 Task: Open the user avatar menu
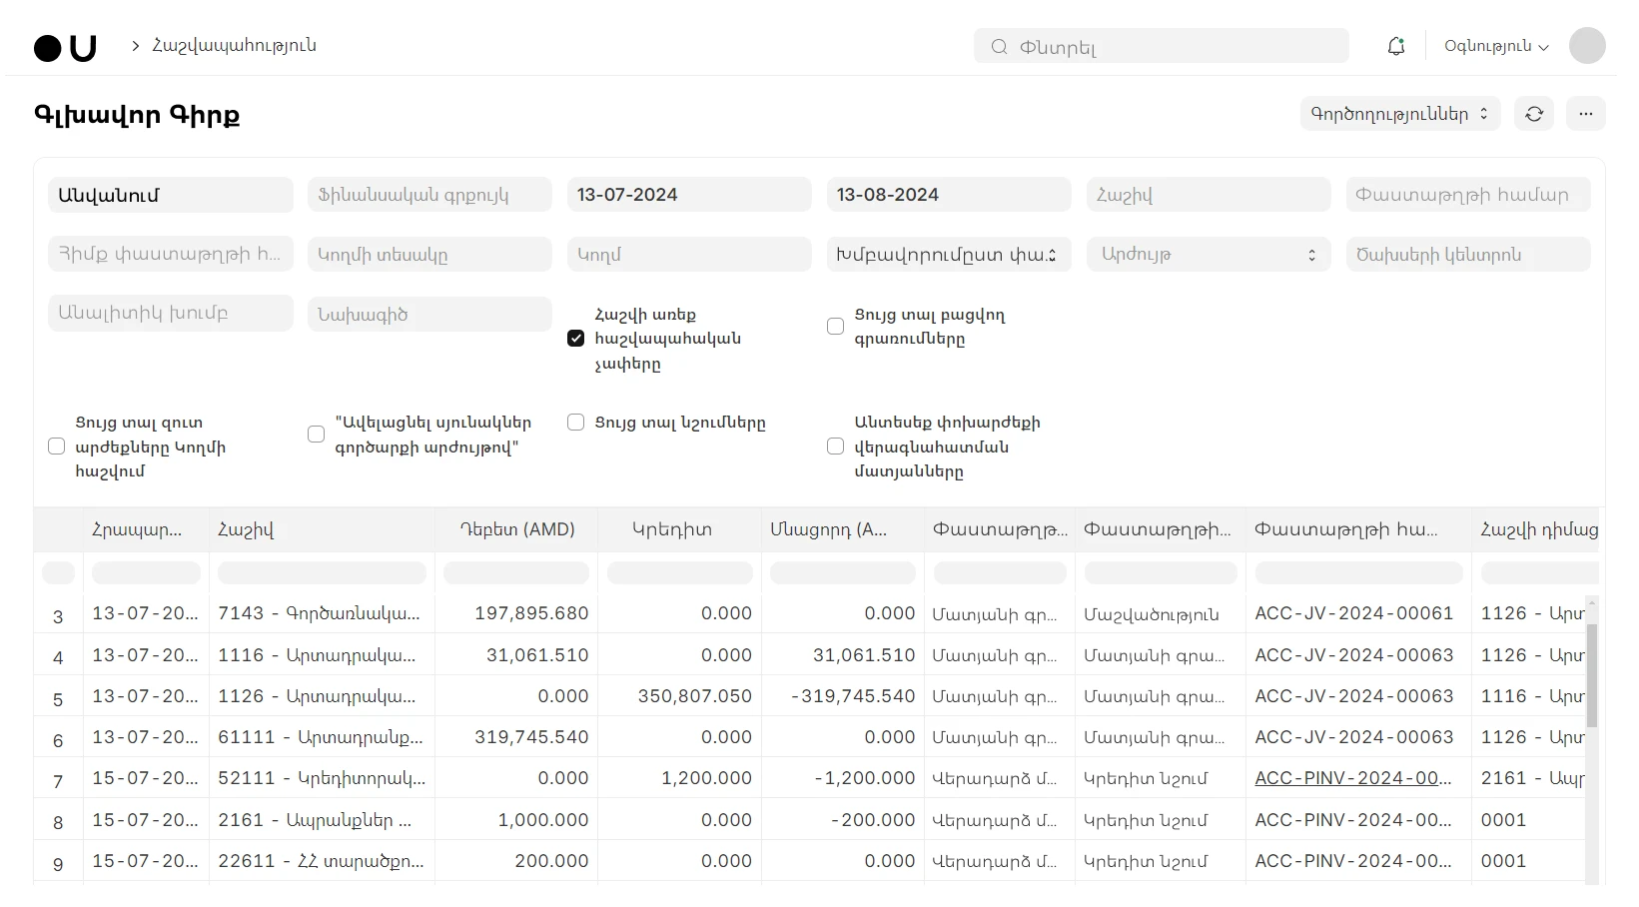pyautogui.click(x=1587, y=46)
